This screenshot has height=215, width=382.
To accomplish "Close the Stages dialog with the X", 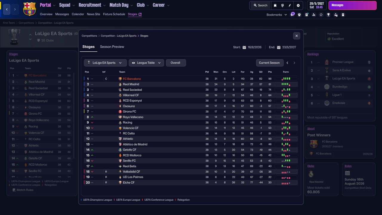I will pos(296,36).
